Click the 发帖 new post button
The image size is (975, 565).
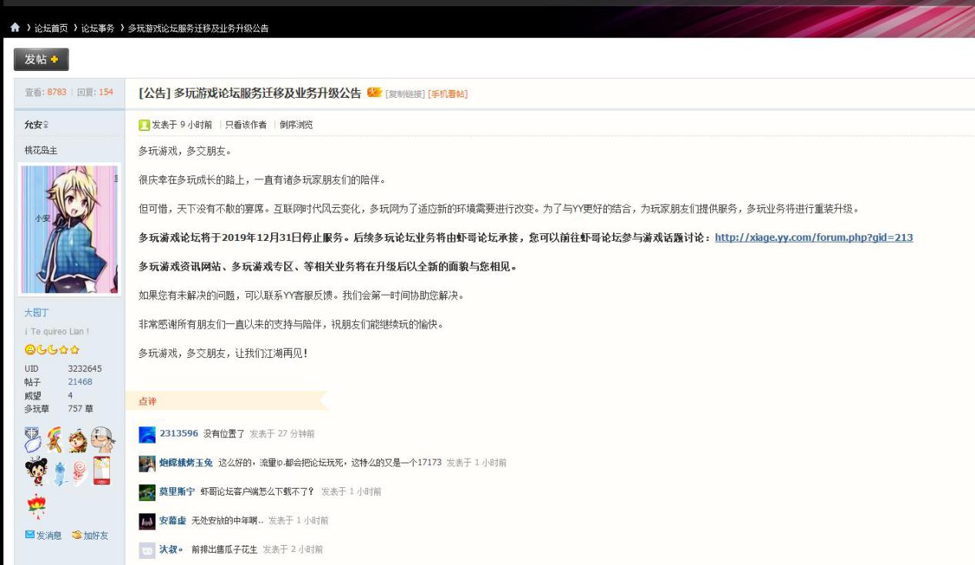coord(40,59)
